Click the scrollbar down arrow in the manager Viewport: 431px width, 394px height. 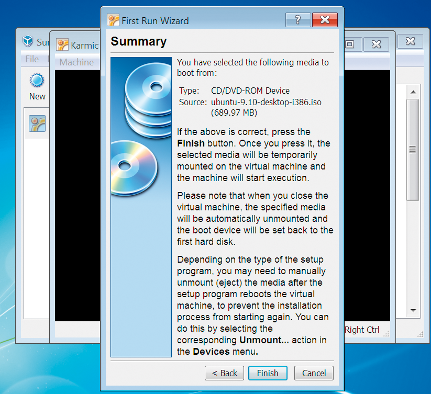coord(413,310)
